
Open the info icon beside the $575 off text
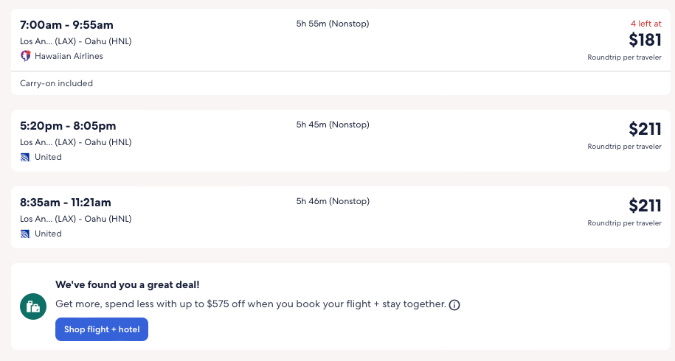pos(454,305)
